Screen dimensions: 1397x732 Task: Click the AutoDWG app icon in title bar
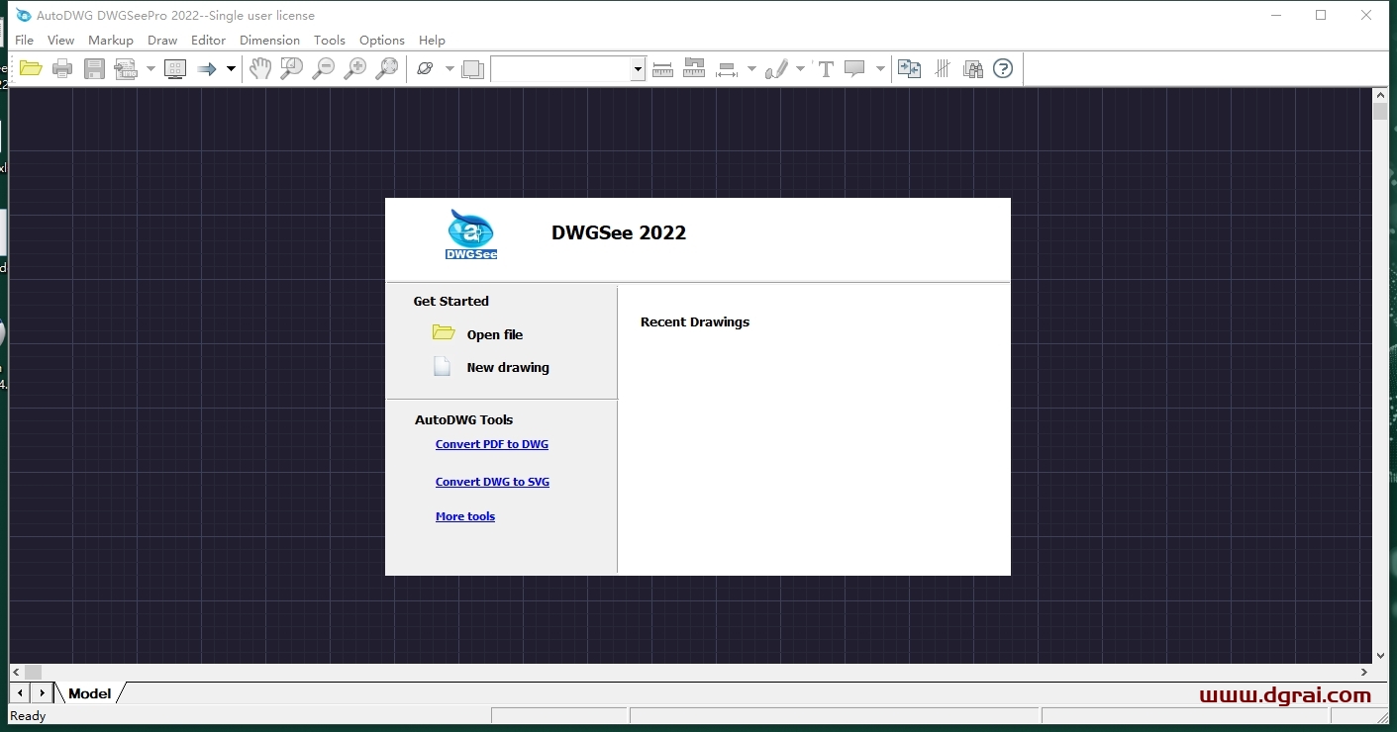coord(23,15)
